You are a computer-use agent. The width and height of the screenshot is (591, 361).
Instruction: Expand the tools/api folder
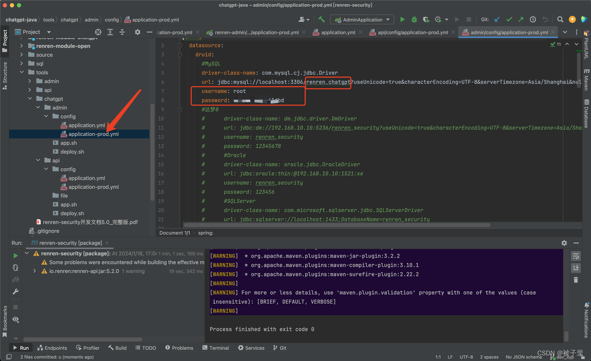pyautogui.click(x=30, y=90)
